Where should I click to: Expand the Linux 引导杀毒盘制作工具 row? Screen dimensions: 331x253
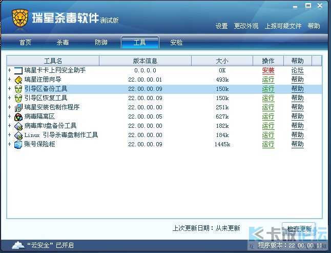9,134
